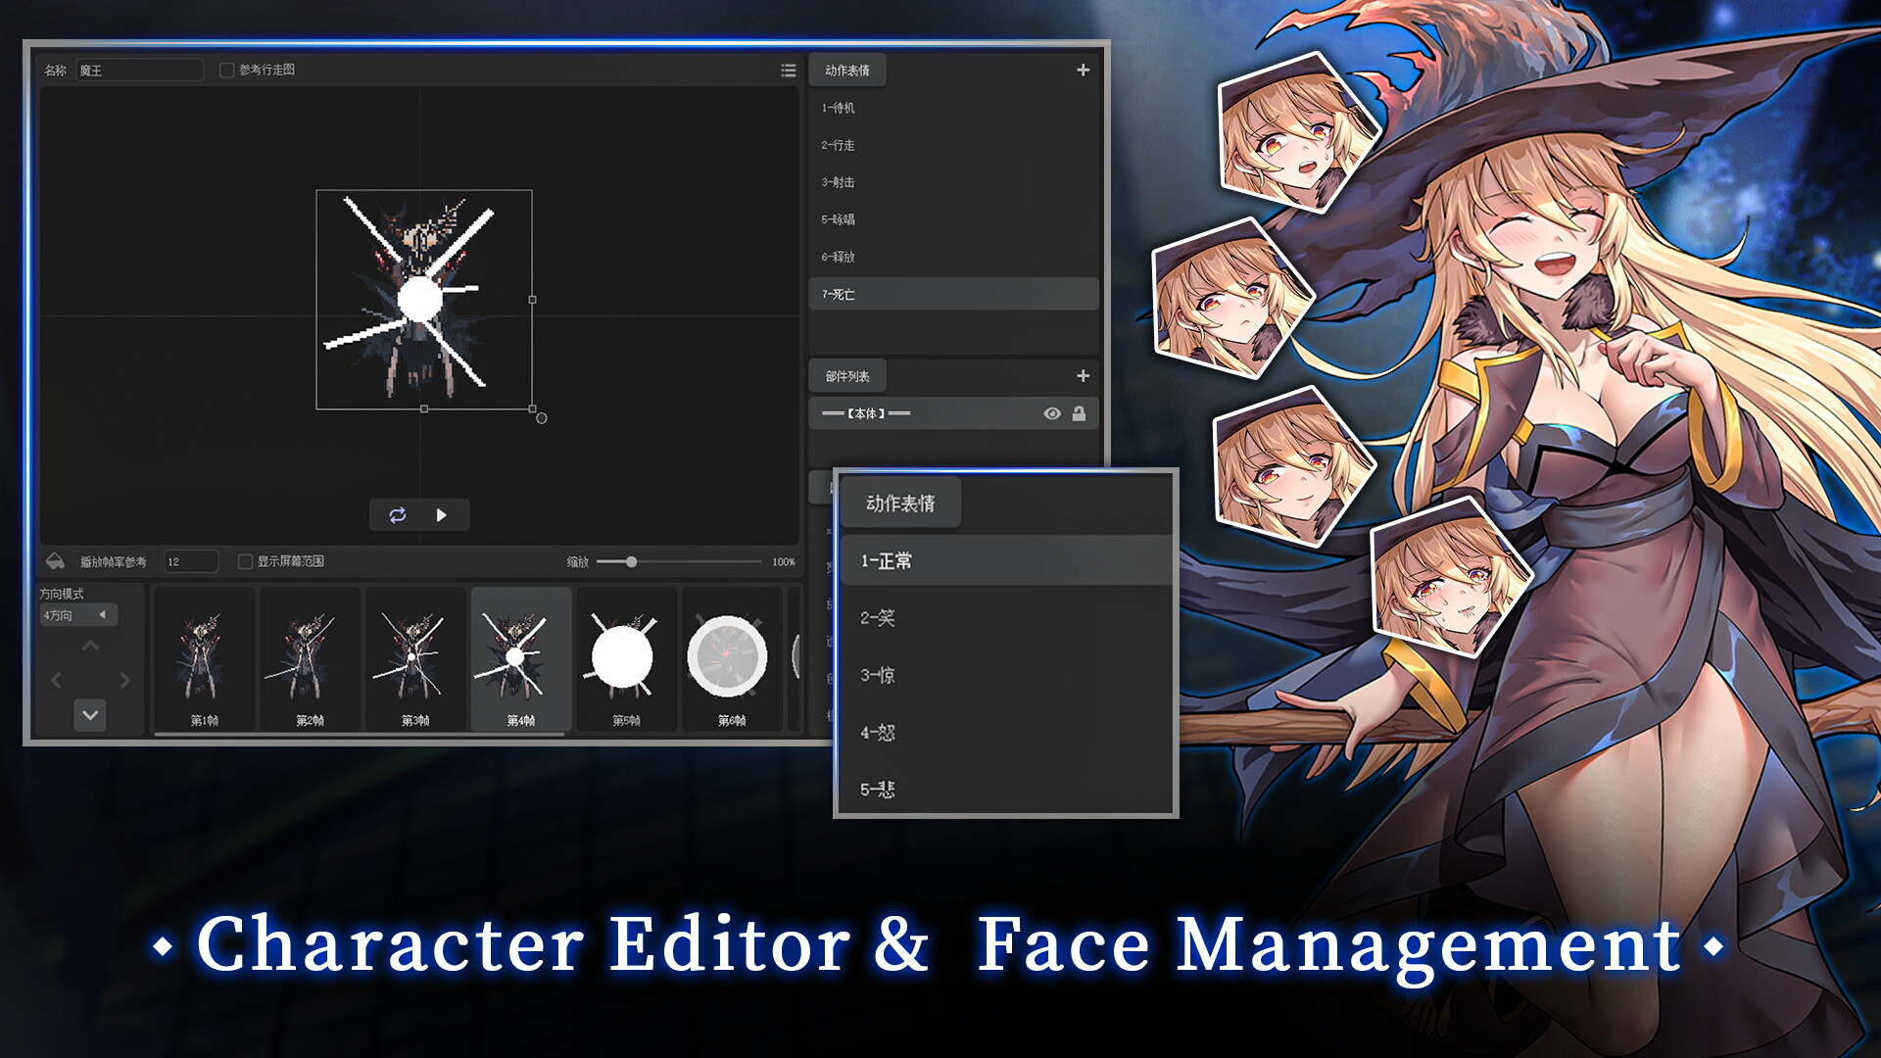Click the play animation button

pos(442,515)
